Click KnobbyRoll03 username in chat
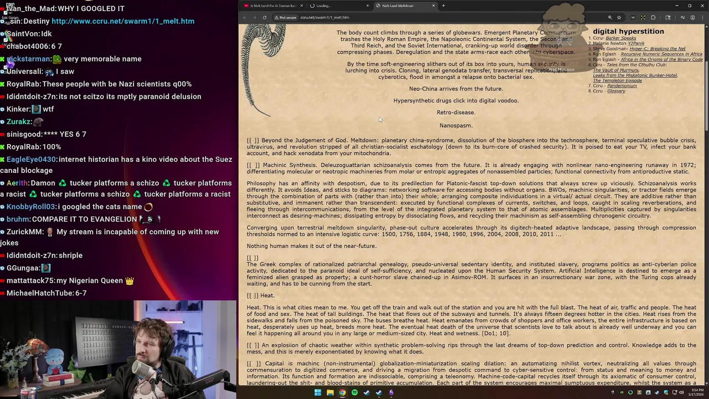Viewport: 709px width, 399px height. 31,207
